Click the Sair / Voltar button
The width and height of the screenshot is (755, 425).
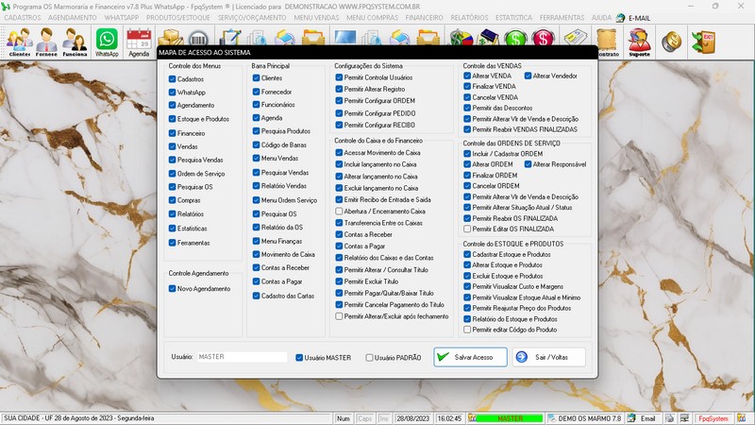(549, 357)
